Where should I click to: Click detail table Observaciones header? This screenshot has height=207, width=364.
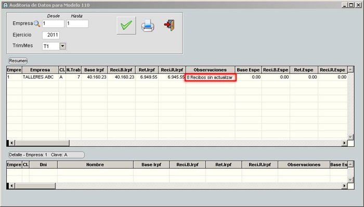[304, 164]
